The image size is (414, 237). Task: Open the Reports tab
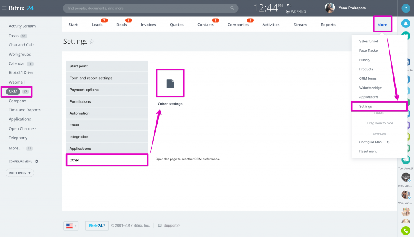[x=328, y=25]
